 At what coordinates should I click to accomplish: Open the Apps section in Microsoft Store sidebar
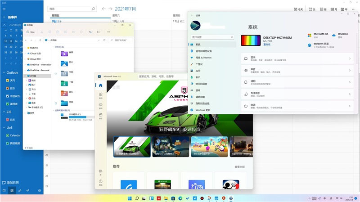(x=100, y=95)
